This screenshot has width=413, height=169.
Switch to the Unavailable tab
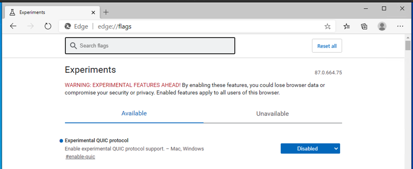click(x=272, y=114)
